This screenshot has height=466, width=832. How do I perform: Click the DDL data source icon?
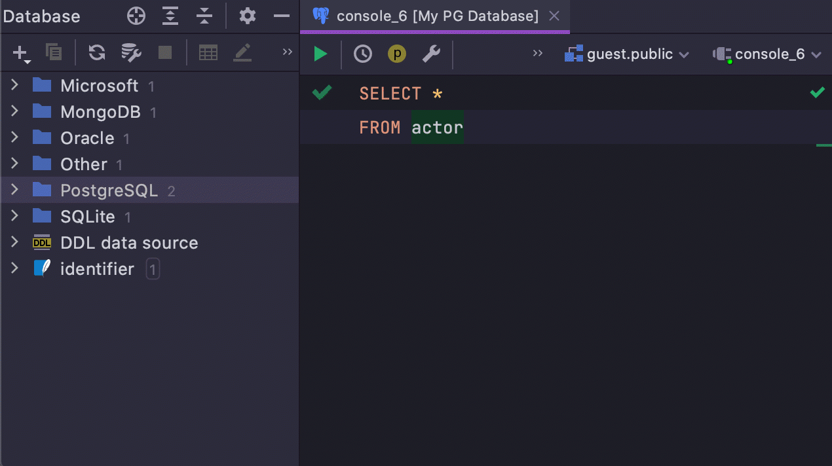pos(42,243)
